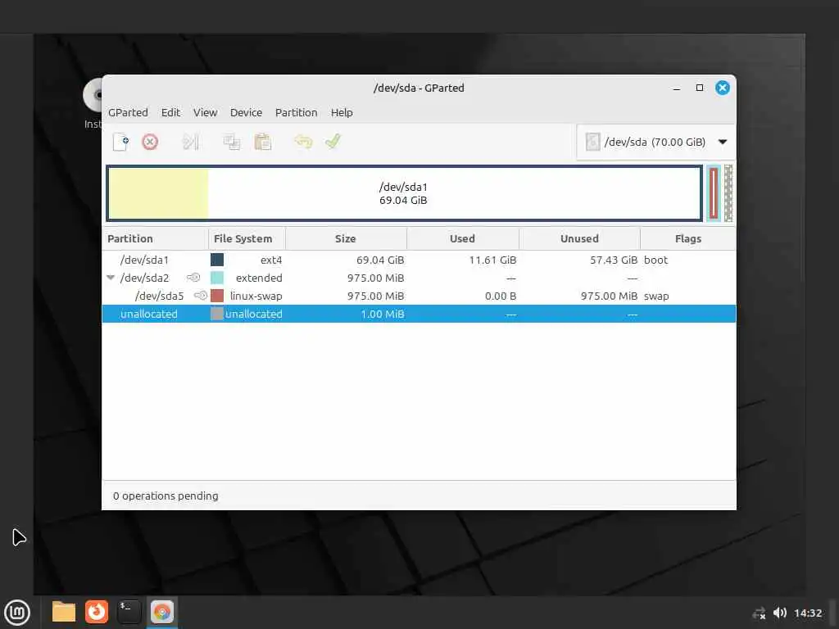Click the unallocated hatched strip in disk graphic

(728, 193)
